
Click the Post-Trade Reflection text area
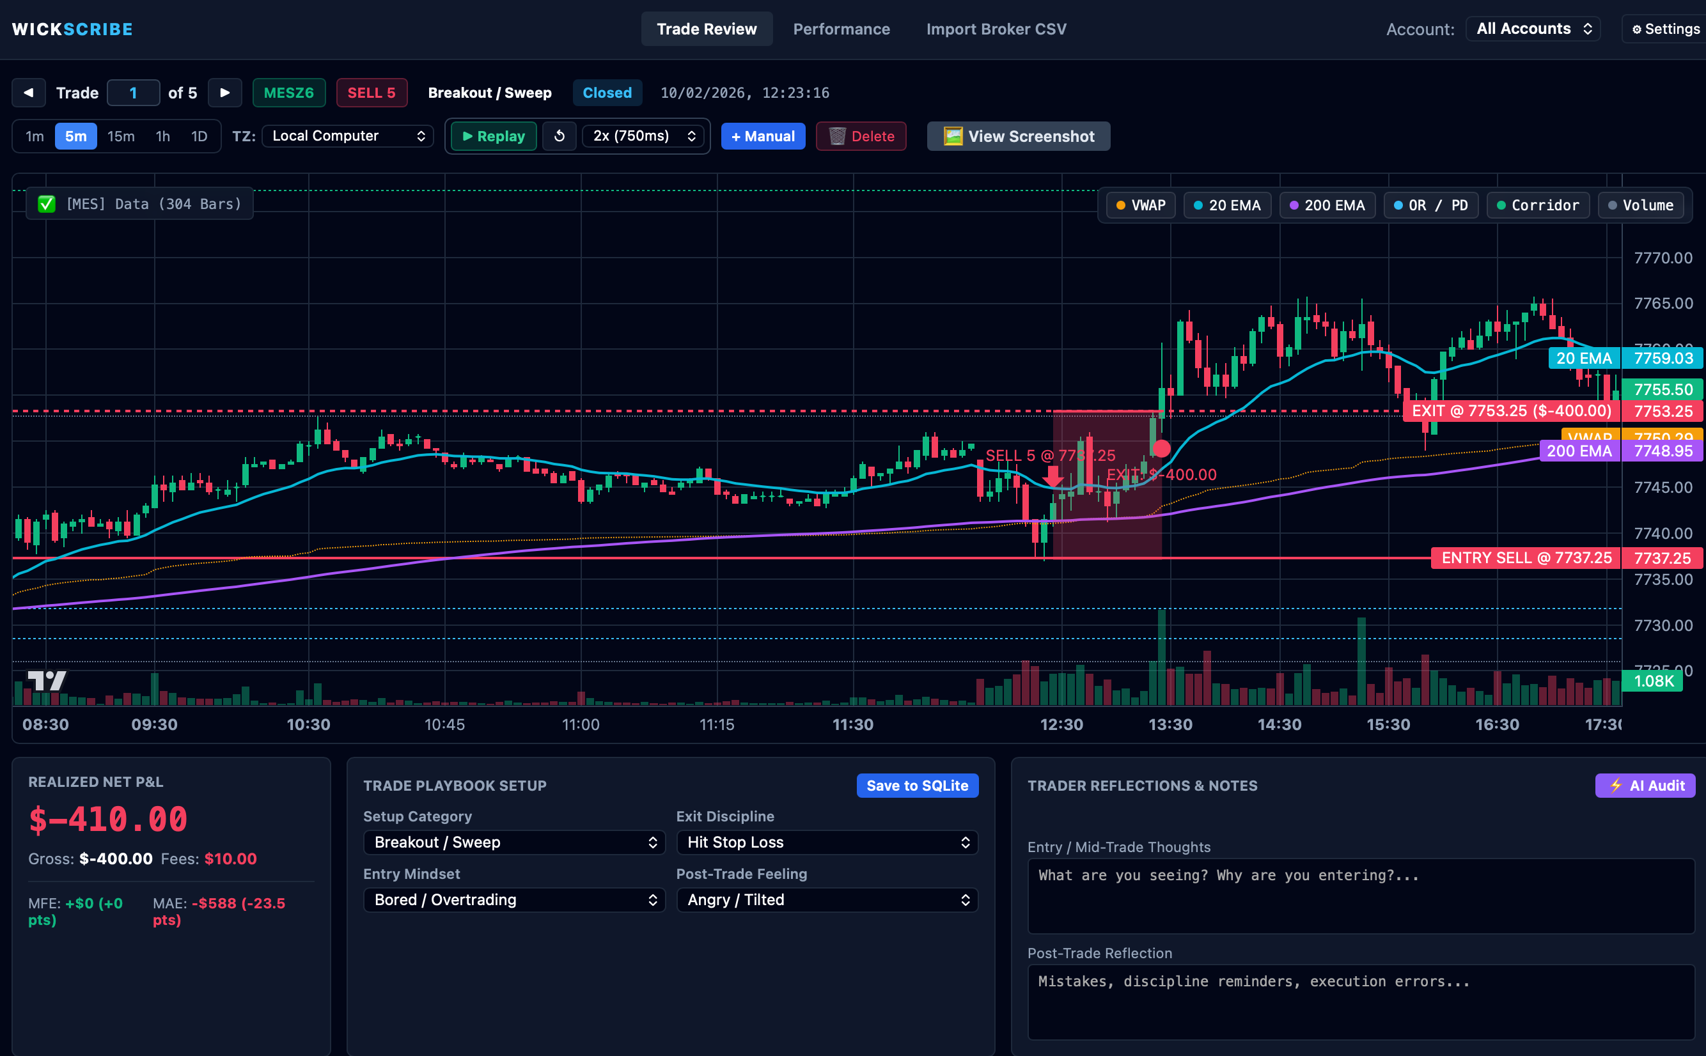pyautogui.click(x=1361, y=1002)
